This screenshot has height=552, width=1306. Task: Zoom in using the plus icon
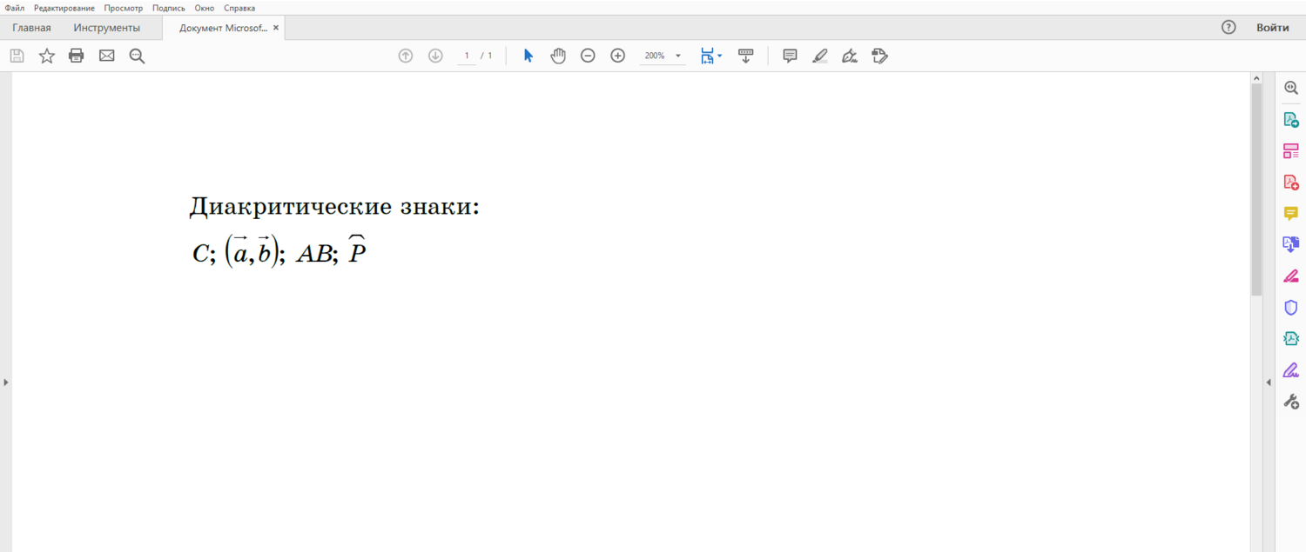[617, 55]
